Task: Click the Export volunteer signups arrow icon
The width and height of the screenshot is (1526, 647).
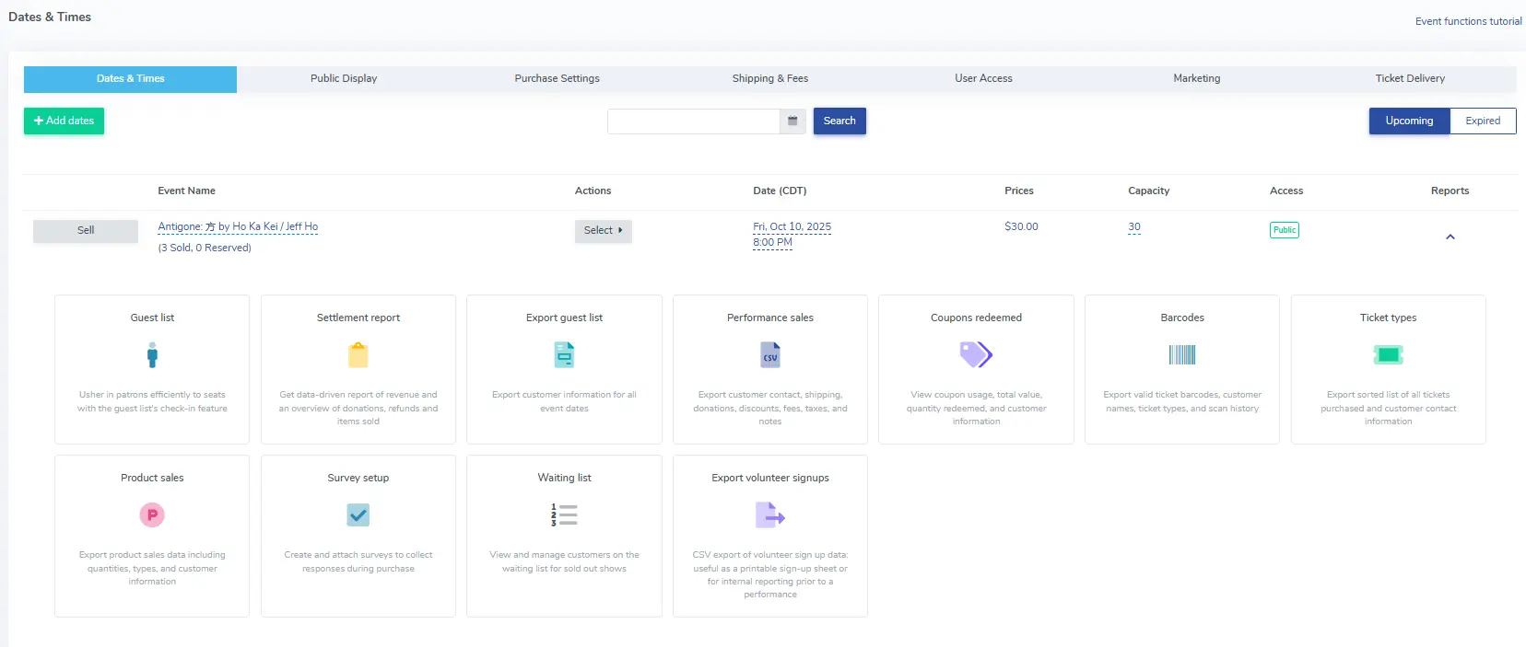Action: pyautogui.click(x=770, y=514)
